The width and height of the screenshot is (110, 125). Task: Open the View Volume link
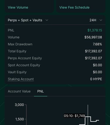[18, 7]
